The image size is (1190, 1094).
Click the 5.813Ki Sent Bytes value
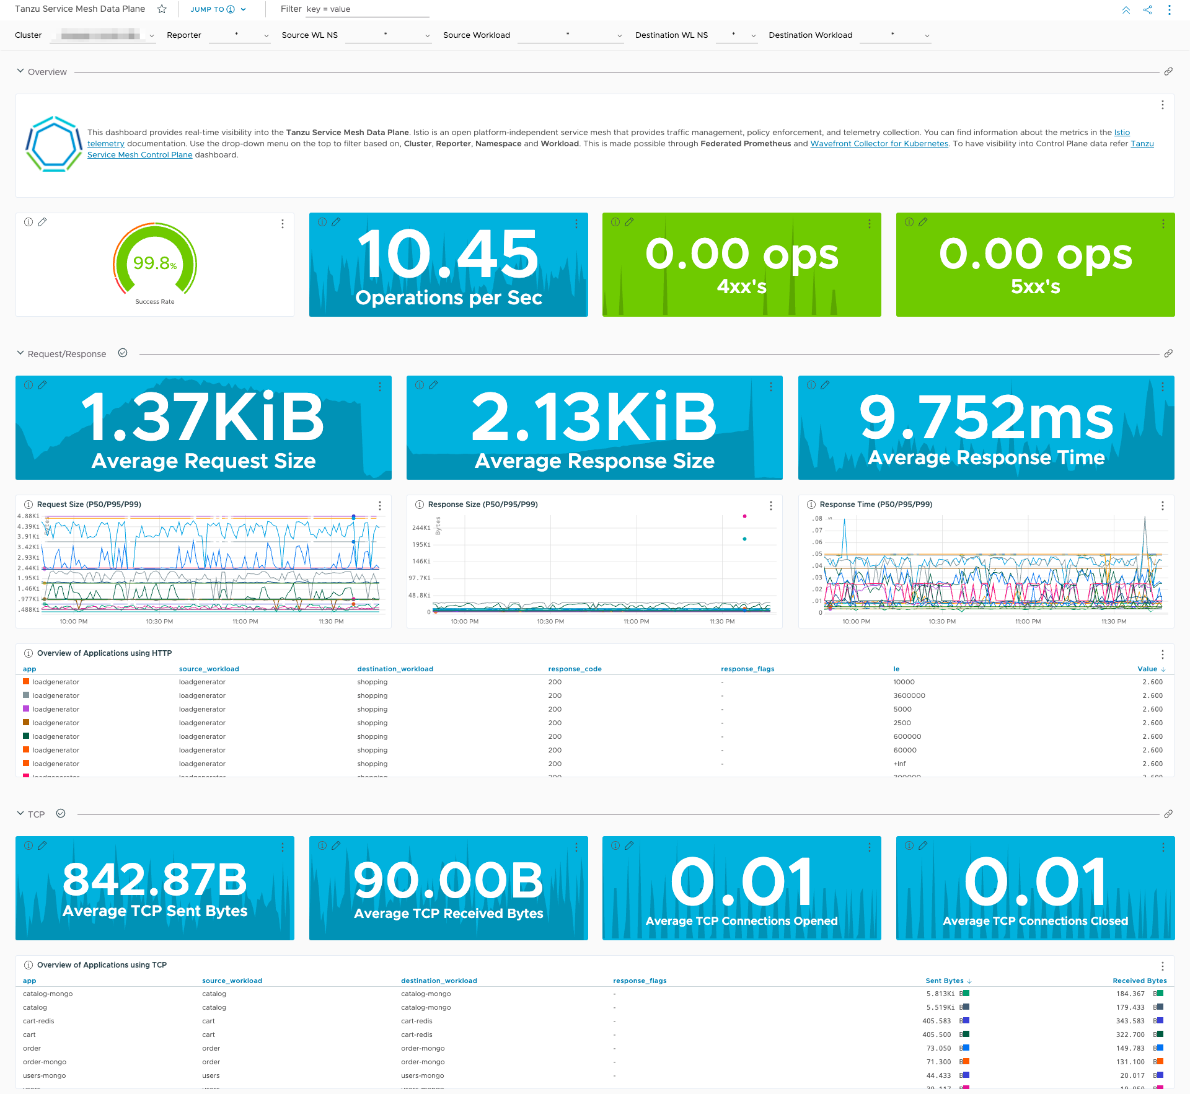pos(940,994)
